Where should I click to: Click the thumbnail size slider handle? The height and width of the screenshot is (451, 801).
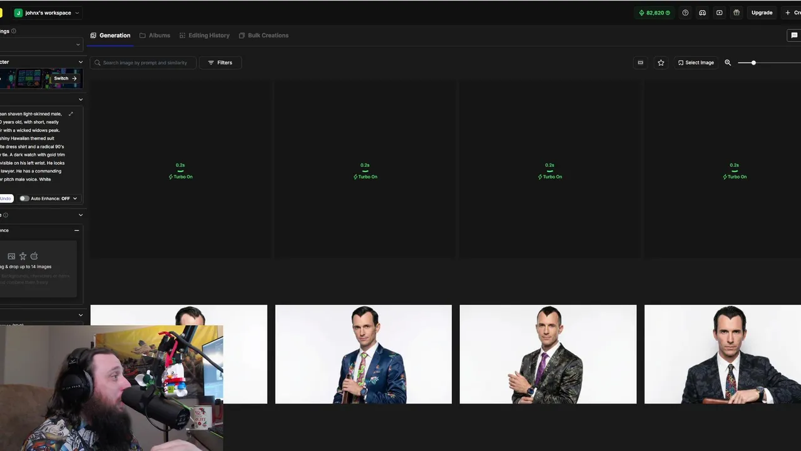click(753, 63)
